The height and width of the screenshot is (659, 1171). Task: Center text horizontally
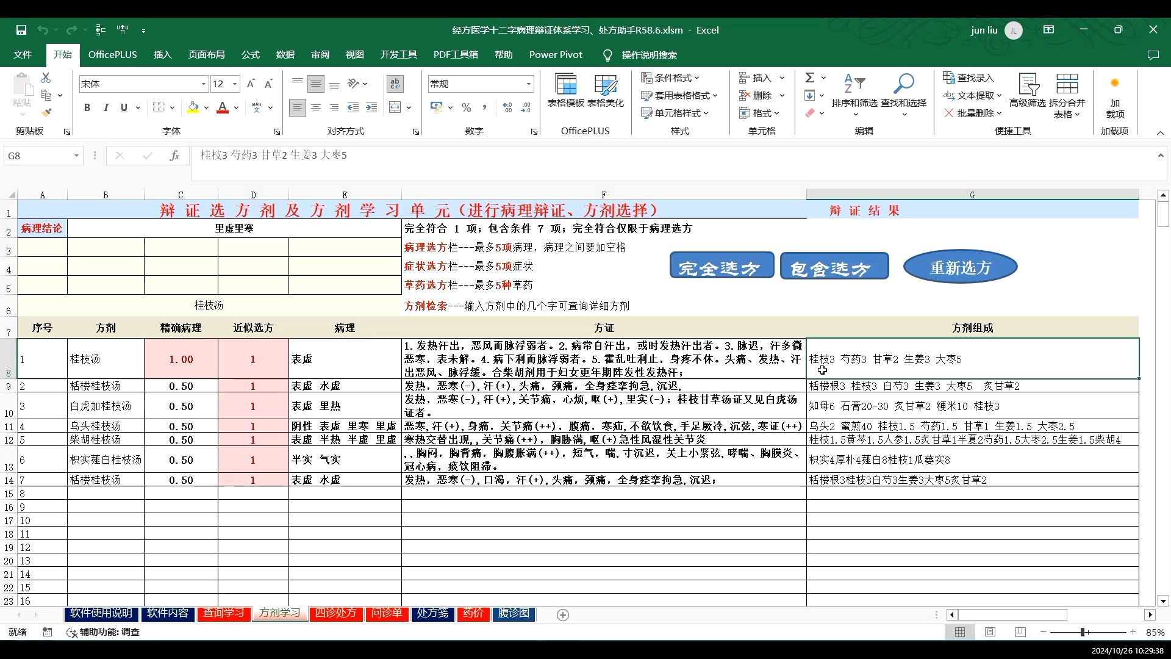[x=316, y=107]
